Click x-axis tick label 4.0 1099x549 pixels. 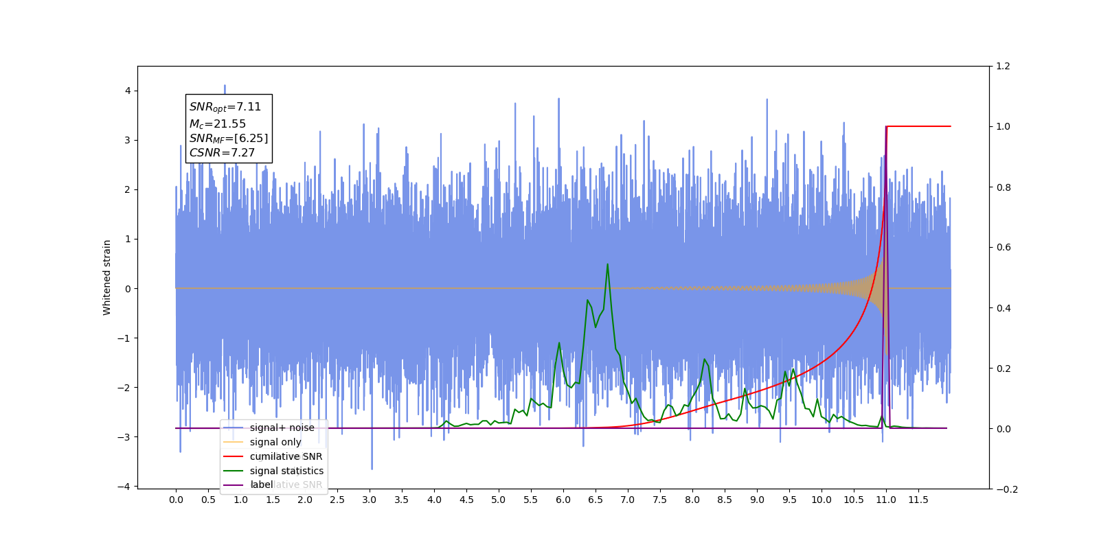(434, 500)
